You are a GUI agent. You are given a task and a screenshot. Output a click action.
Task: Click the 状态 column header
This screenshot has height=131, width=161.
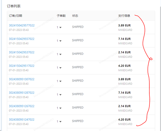point(75,16)
